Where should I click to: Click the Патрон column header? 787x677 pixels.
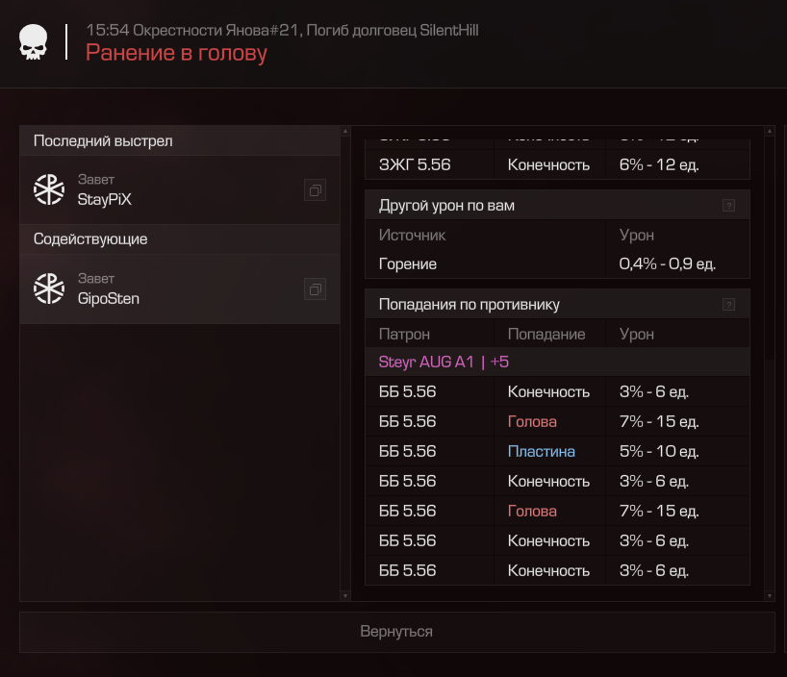404,334
